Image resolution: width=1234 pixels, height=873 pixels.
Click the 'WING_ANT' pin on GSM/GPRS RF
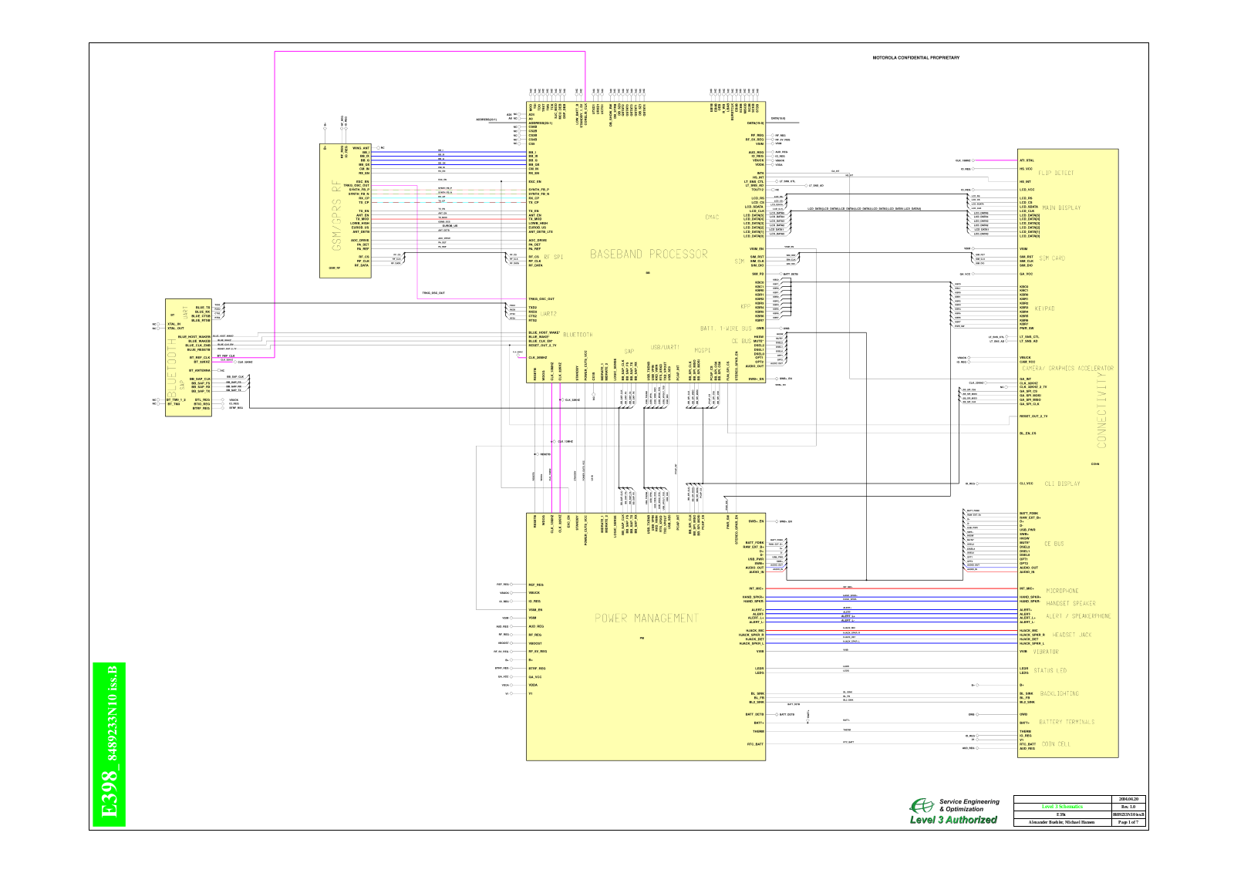coord(362,147)
